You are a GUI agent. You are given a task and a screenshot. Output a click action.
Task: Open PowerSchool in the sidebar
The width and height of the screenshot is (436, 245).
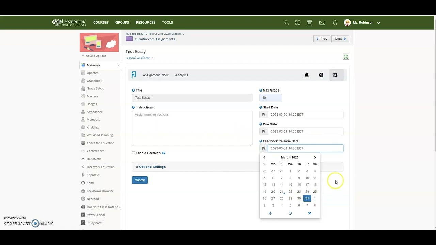coord(96,215)
